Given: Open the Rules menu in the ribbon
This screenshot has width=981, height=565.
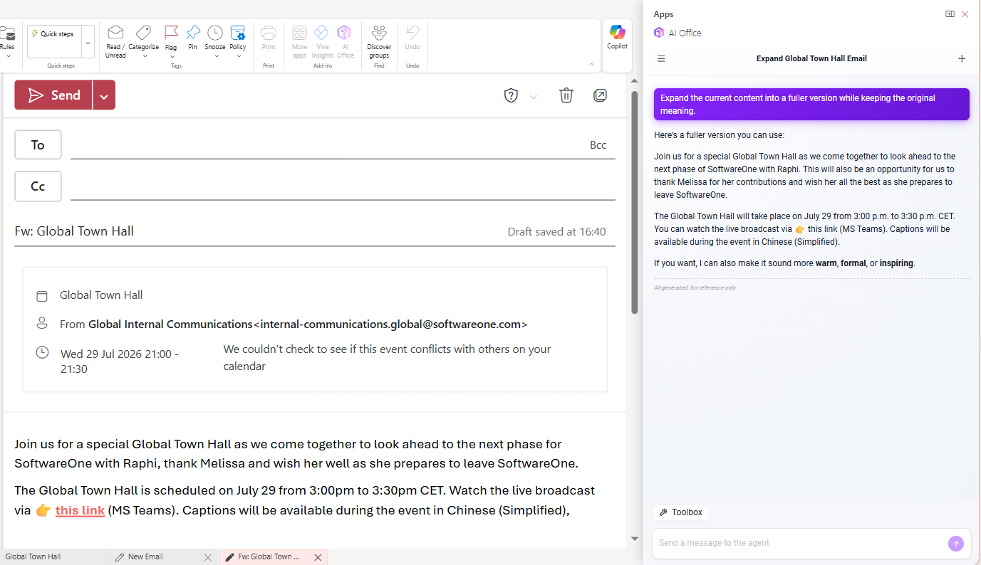Looking at the screenshot, I should point(7,41).
